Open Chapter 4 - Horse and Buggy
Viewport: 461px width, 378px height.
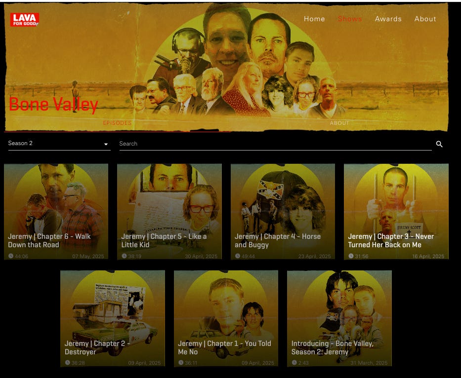tap(278, 240)
